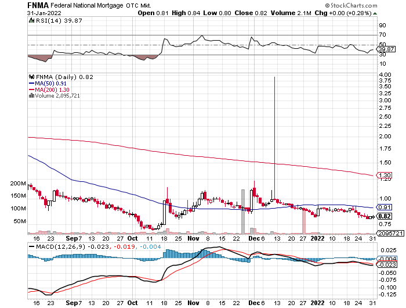Click the 0.82 last price tag

coord(384,216)
